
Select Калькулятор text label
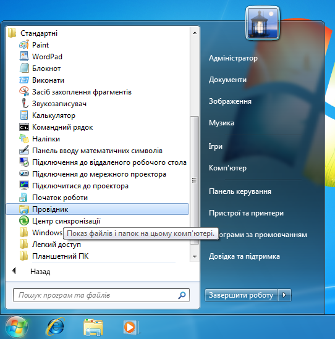click(x=54, y=115)
